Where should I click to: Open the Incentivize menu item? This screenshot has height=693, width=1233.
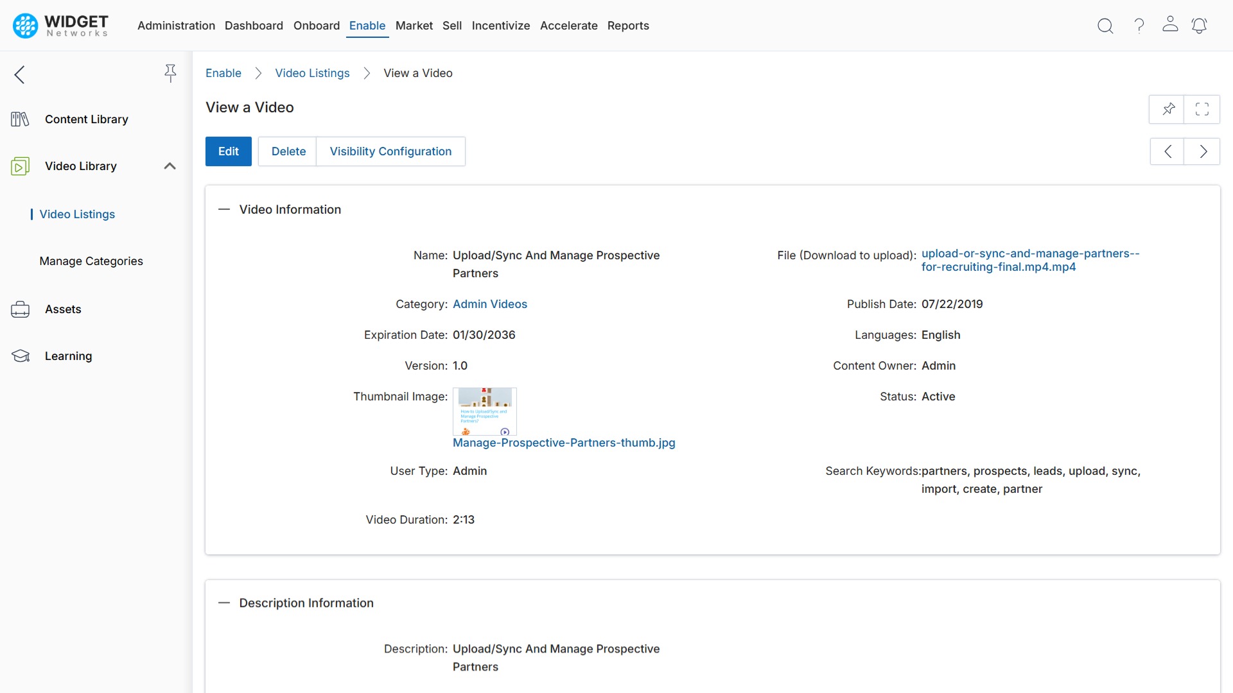(501, 26)
